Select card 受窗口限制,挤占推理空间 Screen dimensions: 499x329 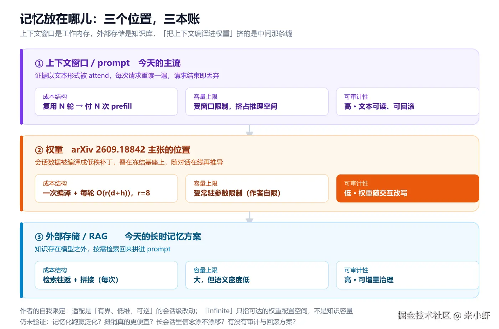pyautogui.click(x=257, y=102)
